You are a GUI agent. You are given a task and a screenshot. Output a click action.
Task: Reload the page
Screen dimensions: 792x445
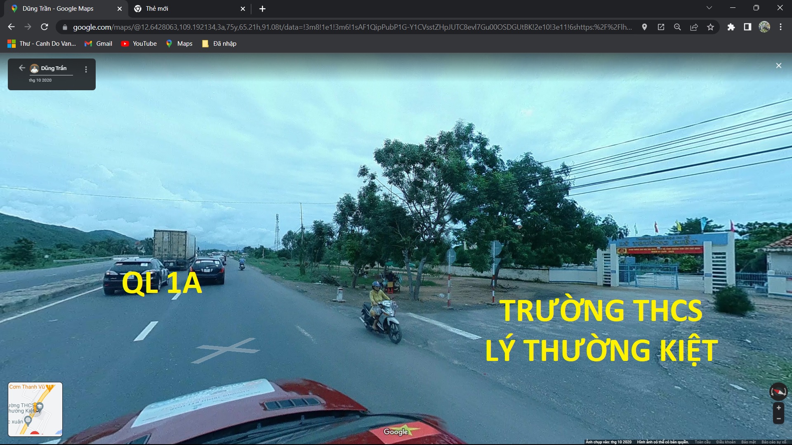pos(45,27)
